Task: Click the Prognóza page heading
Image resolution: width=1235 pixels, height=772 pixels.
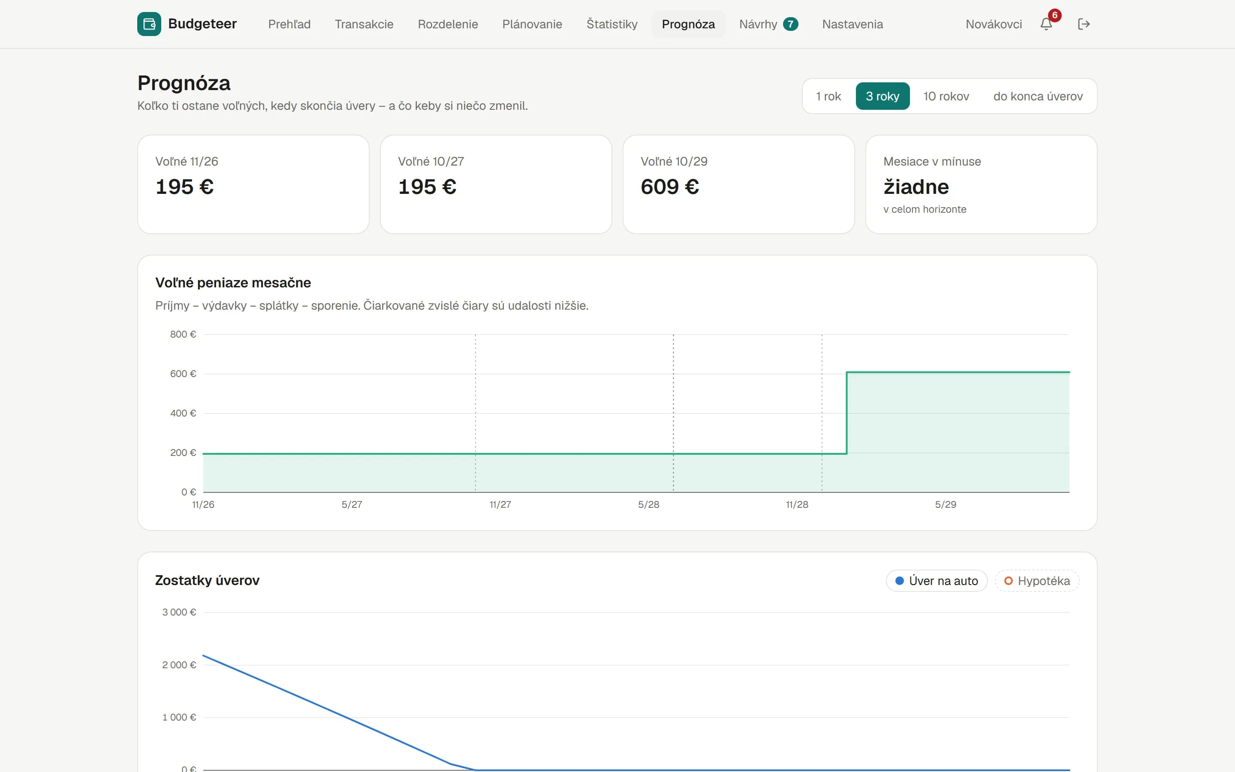Action: [184, 83]
